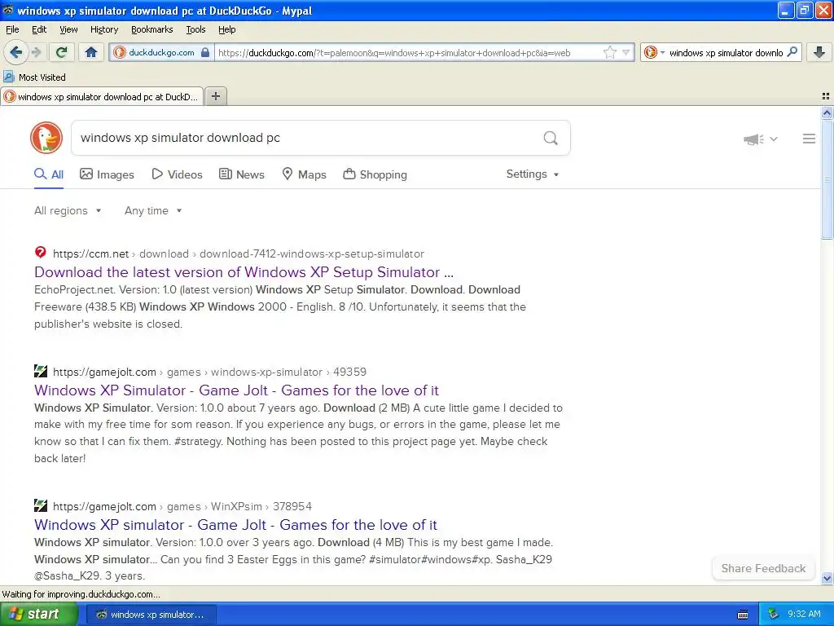
Task: Click the gamejolt.com URL ending 49359
Action: coord(209,372)
